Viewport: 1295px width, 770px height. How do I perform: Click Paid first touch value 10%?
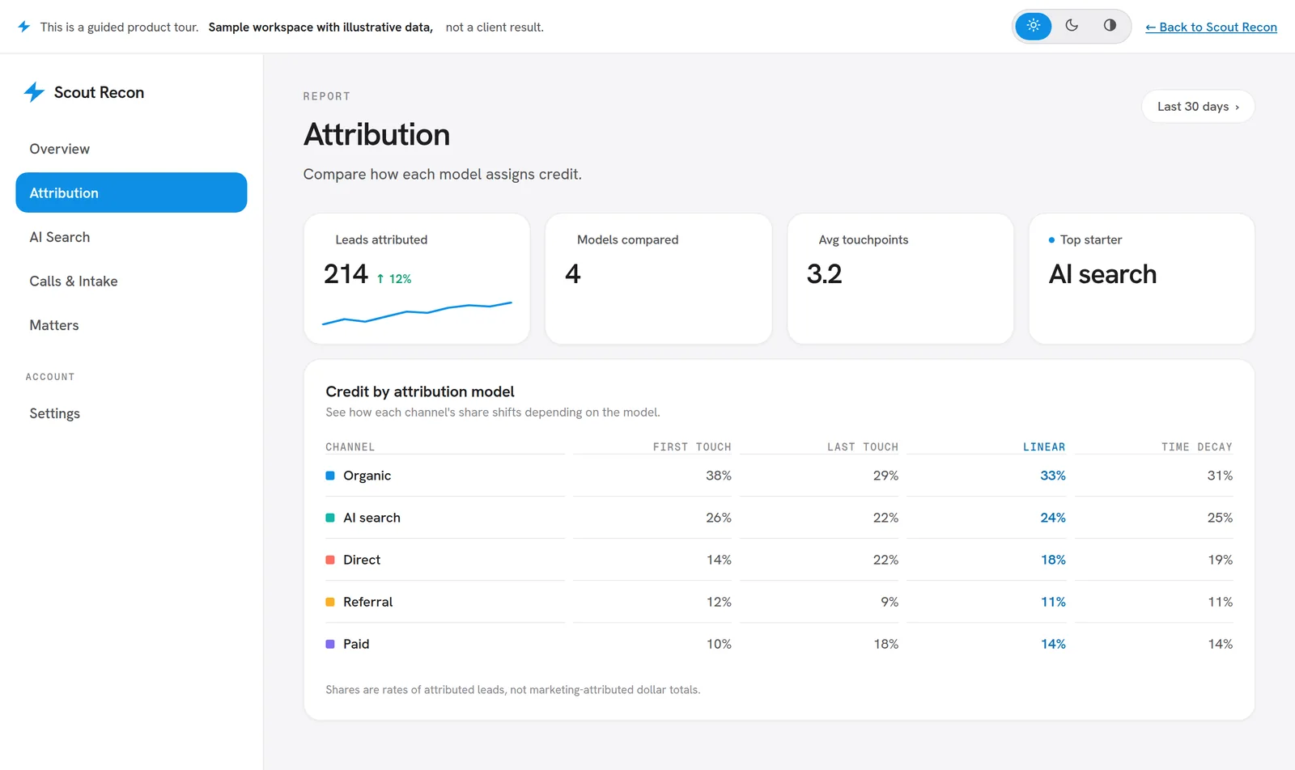click(719, 644)
